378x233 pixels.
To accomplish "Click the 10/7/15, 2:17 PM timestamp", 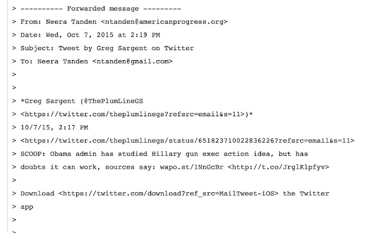I will point(54,127).
